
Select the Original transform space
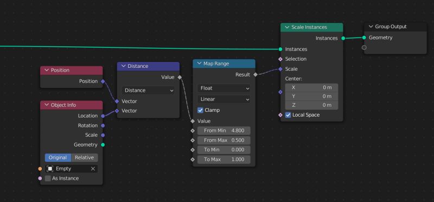pyautogui.click(x=58, y=157)
